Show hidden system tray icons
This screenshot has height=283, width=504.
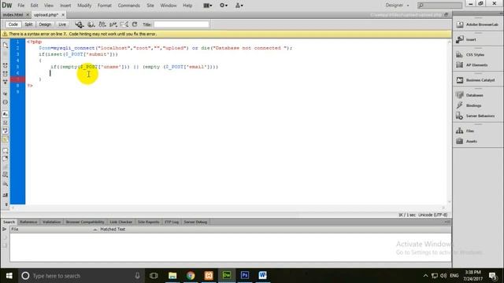click(425, 276)
